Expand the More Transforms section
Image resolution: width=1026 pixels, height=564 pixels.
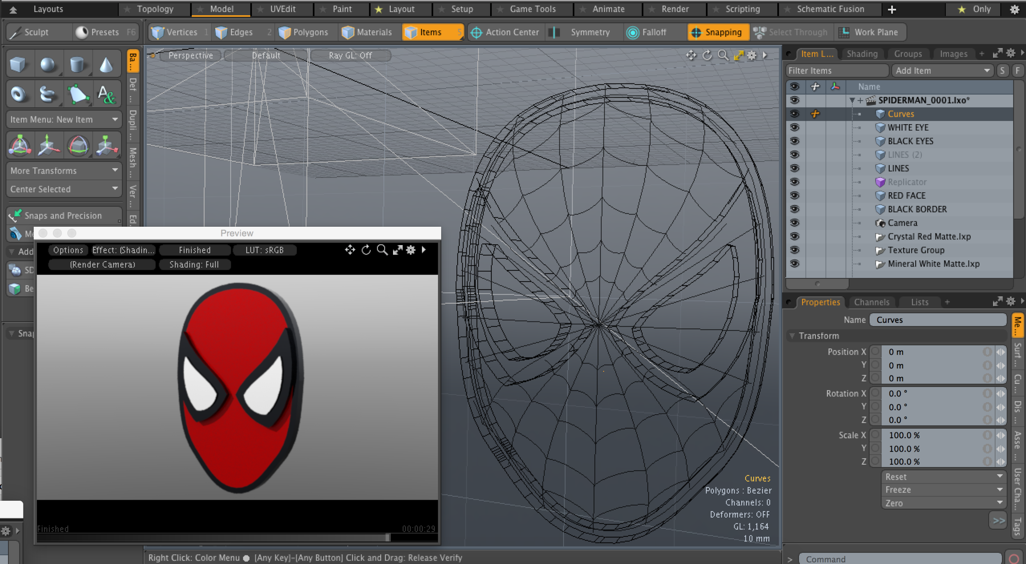(64, 170)
